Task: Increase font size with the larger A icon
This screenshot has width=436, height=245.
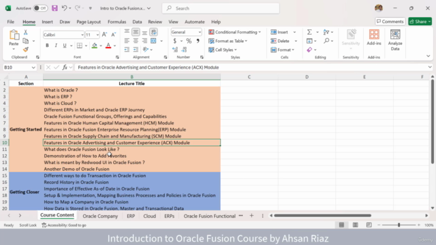Action: tap(104, 35)
